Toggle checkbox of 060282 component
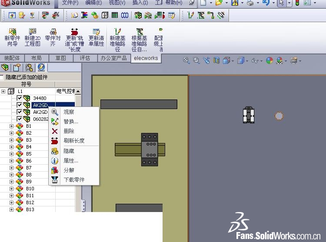This screenshot has height=242, width=326. pyautogui.click(x=19, y=119)
